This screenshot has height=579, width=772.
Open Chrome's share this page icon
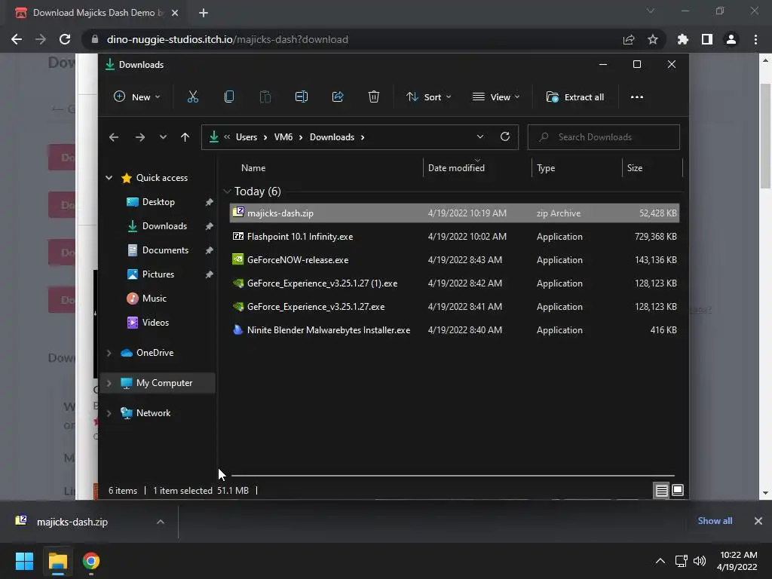tap(629, 39)
